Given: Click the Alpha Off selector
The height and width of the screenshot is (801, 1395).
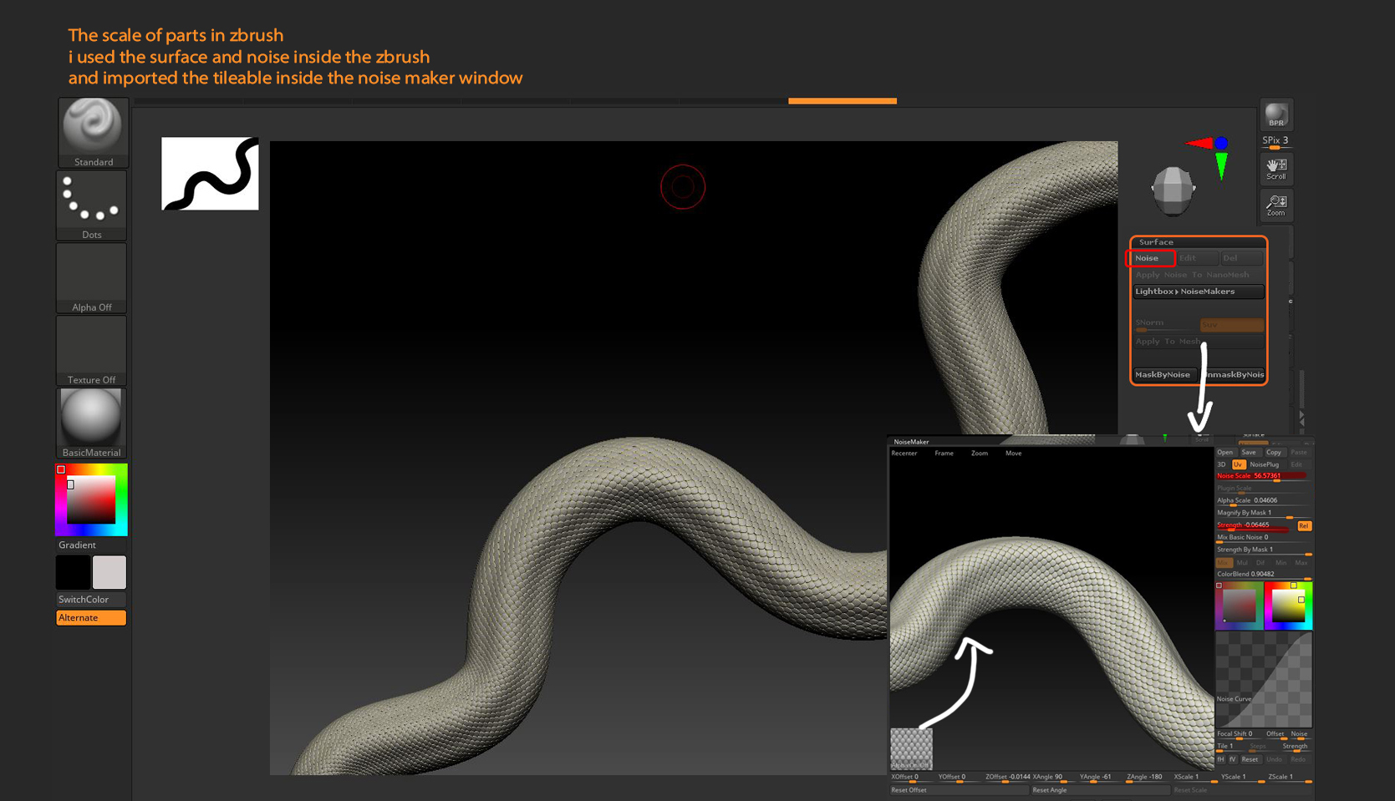Looking at the screenshot, I should point(91,276).
